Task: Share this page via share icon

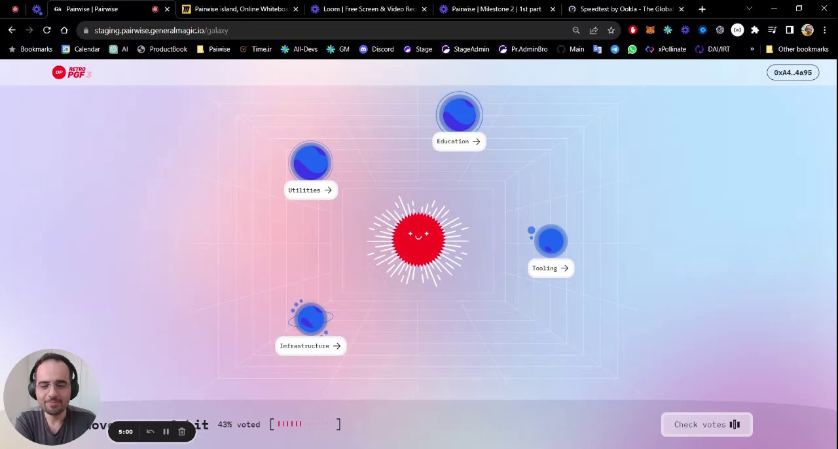Action: [x=594, y=30]
